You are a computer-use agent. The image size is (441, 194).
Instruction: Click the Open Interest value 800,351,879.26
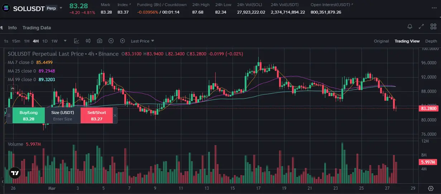326,12
